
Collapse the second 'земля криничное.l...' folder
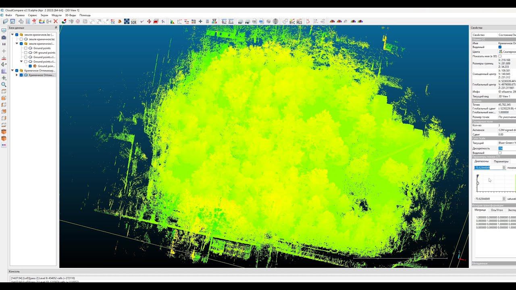coord(17,43)
